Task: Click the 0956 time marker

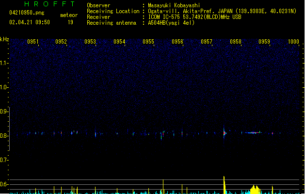Action: 177,42
